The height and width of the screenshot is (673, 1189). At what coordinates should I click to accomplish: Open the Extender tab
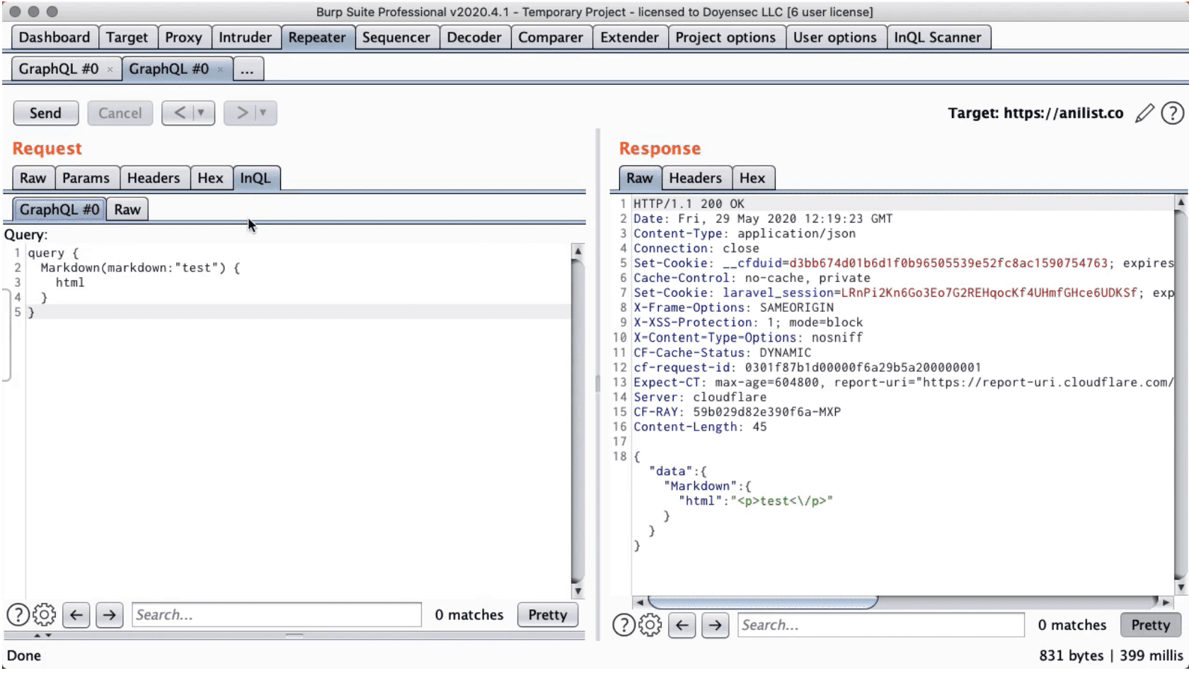[x=630, y=37]
